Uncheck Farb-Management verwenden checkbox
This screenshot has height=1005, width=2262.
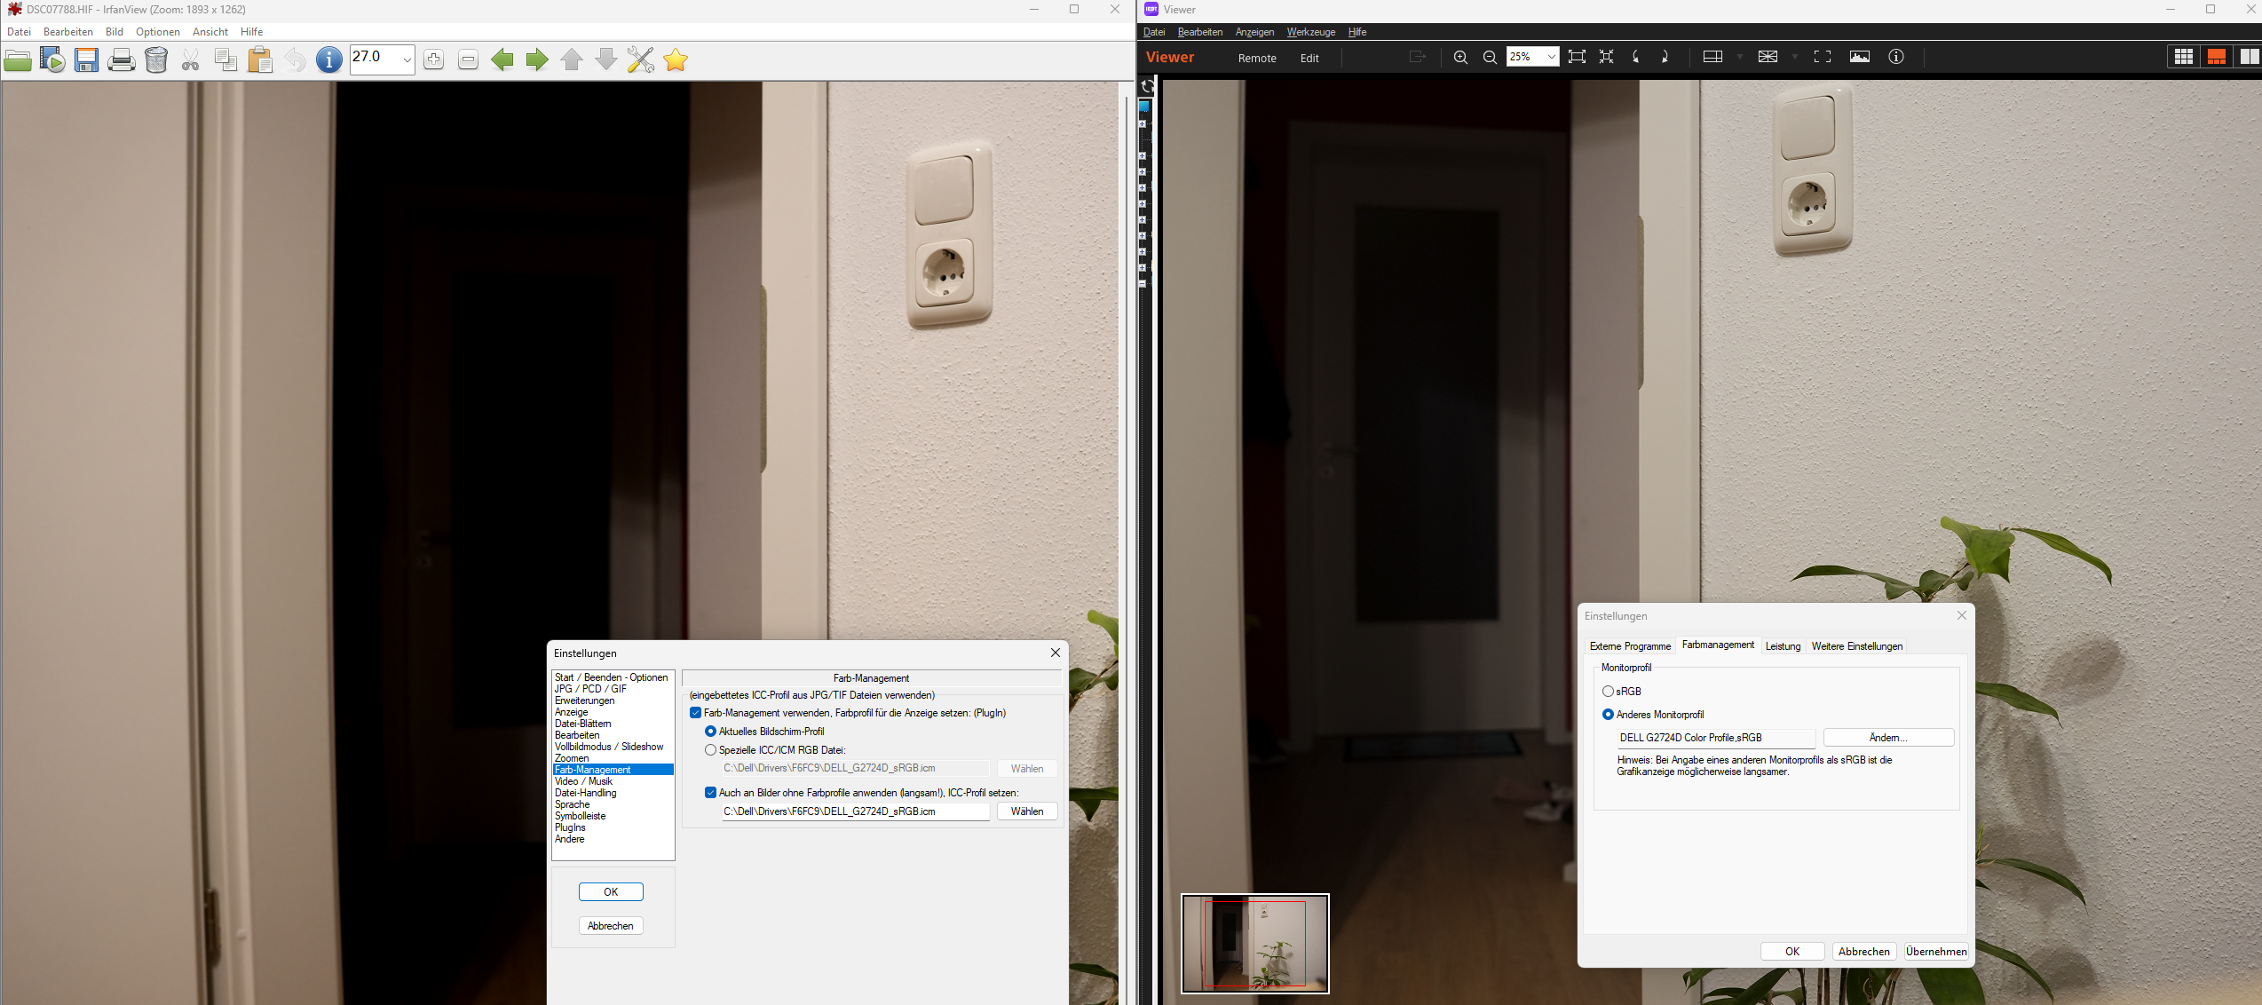point(696,713)
